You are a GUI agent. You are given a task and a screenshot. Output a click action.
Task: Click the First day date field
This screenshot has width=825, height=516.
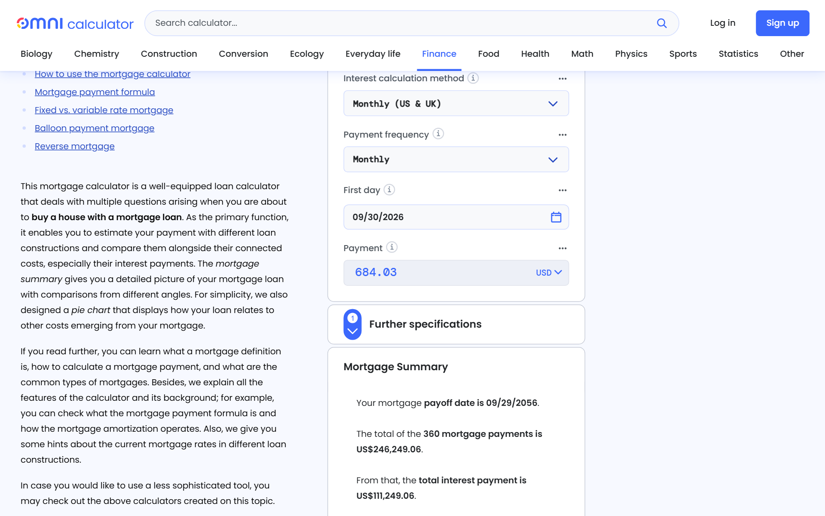pyautogui.click(x=456, y=217)
